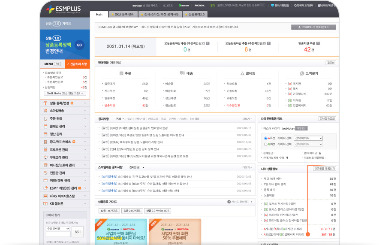379x245 pixels.
Task: Open the A옥션 아이디 선택 dropdown
Action: click(308, 138)
